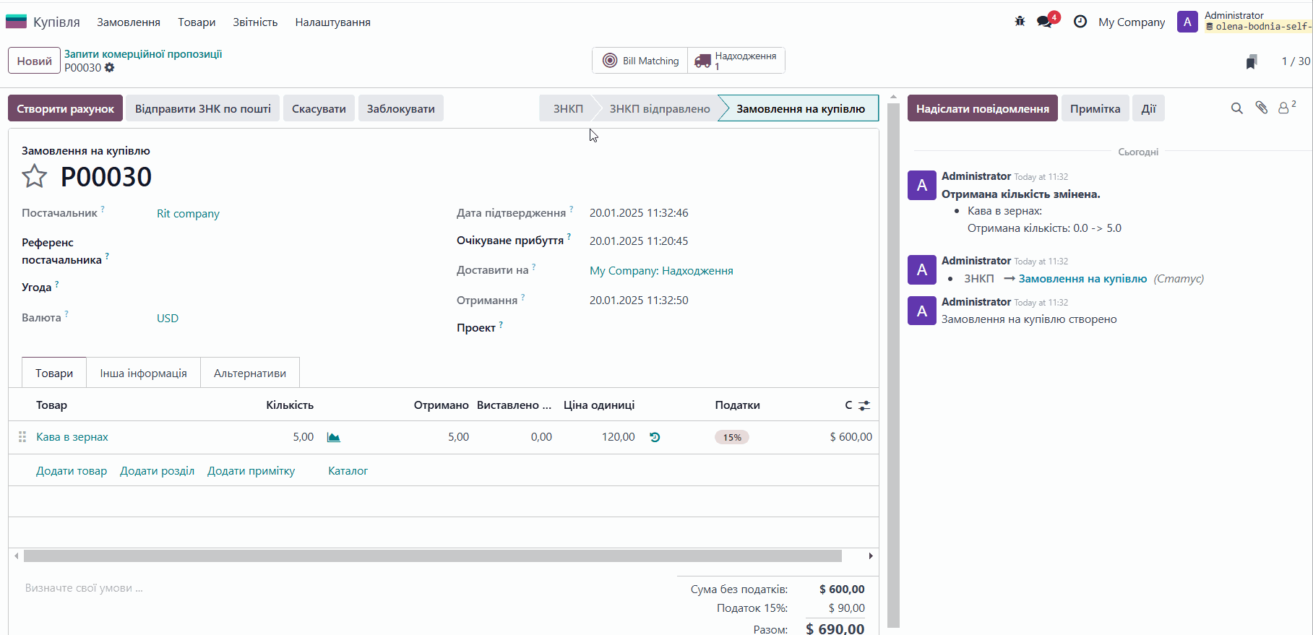Click the Очікуване прибуття date field
This screenshot has width=1313, height=635.
click(x=639, y=241)
